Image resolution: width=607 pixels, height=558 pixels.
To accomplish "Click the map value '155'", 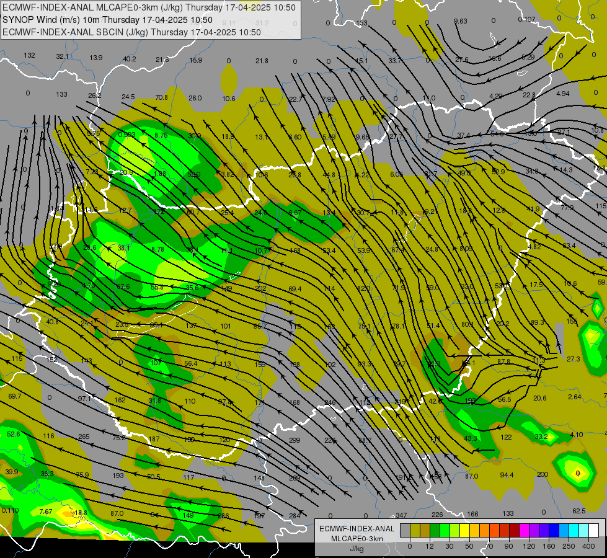I will (572, 321).
